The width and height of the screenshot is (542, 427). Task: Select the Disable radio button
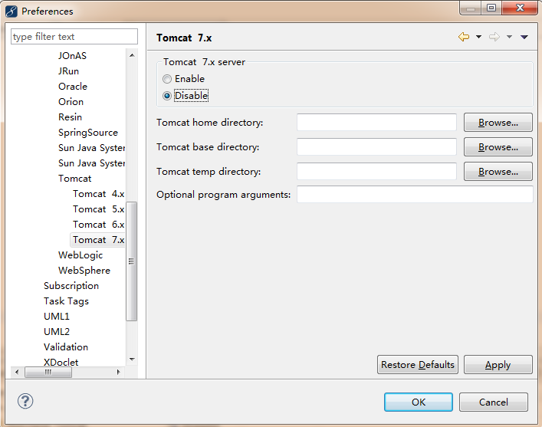point(167,96)
